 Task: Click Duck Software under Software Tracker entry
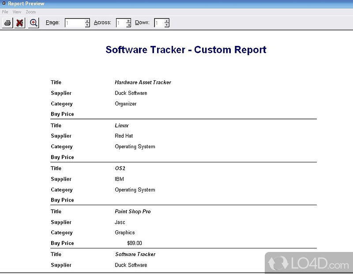131,265
